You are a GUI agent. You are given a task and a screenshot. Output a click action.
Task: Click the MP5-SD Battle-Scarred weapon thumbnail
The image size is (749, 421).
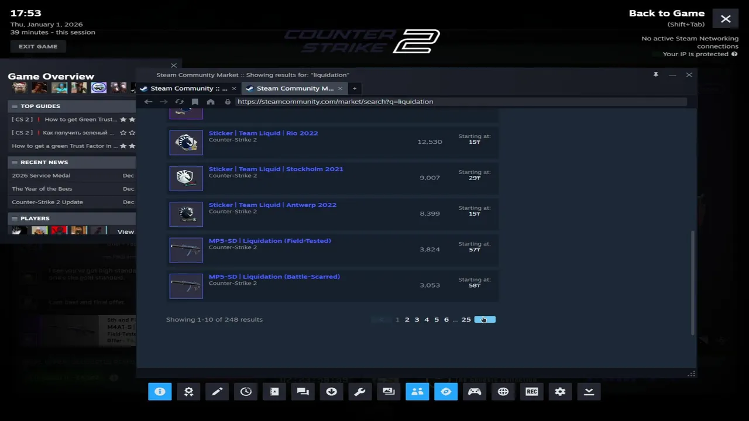186,286
